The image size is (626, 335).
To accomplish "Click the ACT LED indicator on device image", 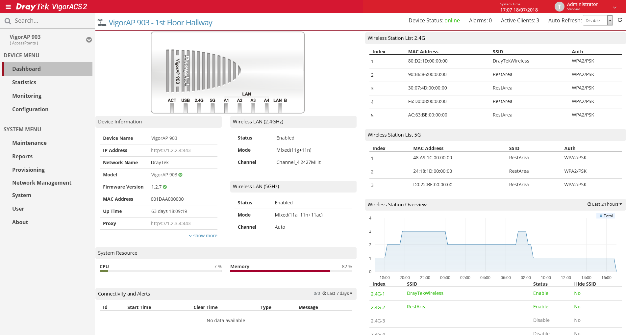I will click(x=172, y=108).
